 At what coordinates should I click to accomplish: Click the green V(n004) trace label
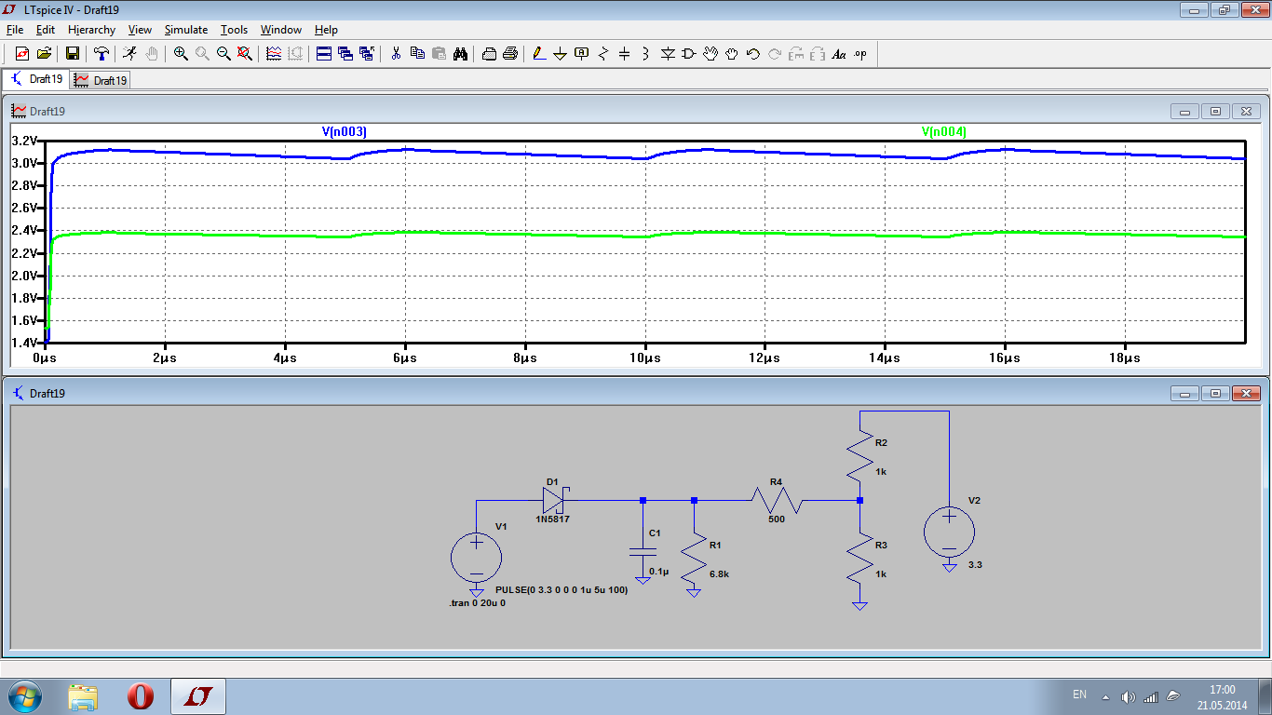pos(944,132)
